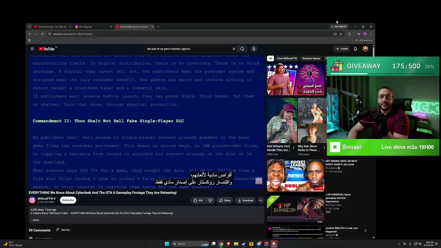Open Brave browser from taskbar
This screenshot has width=441, height=248.
228,244
